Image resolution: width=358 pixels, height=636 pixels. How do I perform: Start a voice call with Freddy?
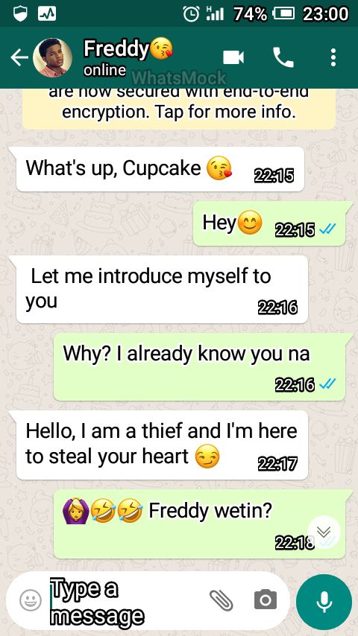point(283,57)
